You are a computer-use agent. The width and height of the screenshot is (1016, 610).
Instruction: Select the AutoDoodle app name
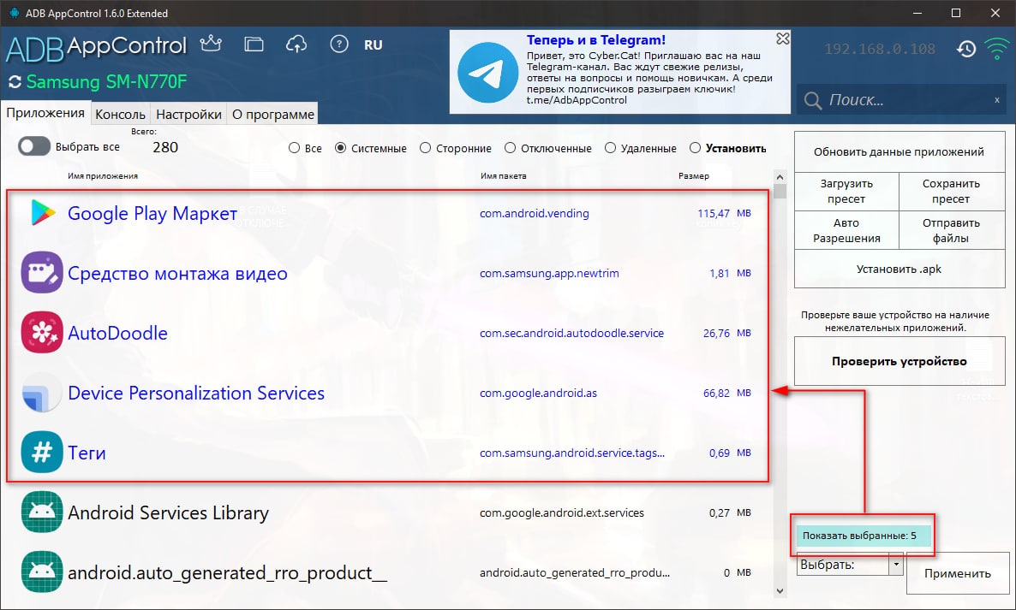(117, 333)
